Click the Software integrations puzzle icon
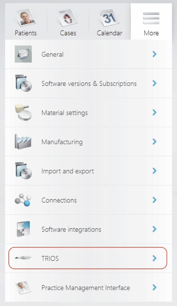The image size is (177, 306). point(23,229)
